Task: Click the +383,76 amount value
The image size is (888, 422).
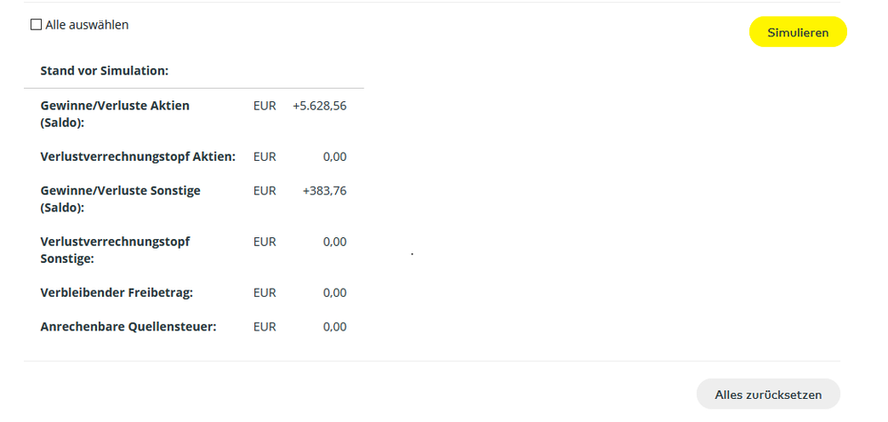Action: tap(324, 190)
